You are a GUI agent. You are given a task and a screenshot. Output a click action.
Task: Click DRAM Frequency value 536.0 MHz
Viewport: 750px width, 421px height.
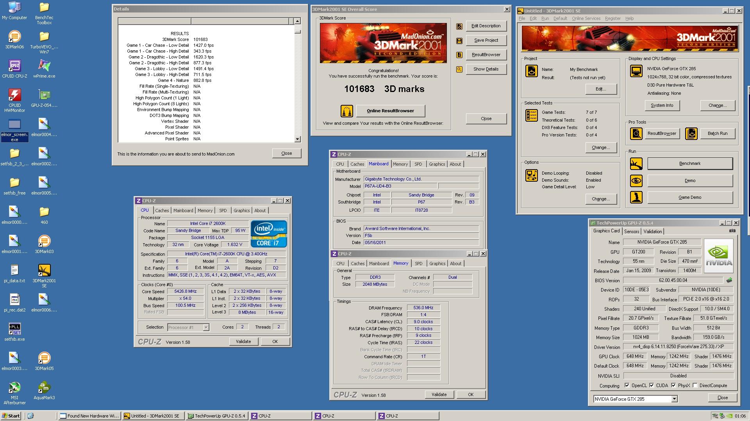[x=423, y=308]
